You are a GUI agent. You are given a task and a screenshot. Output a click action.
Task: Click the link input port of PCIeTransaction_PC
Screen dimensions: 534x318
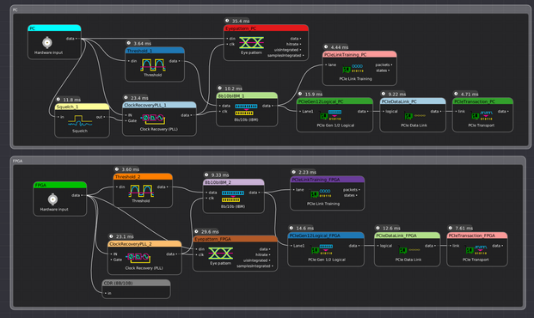pyautogui.click(x=460, y=111)
